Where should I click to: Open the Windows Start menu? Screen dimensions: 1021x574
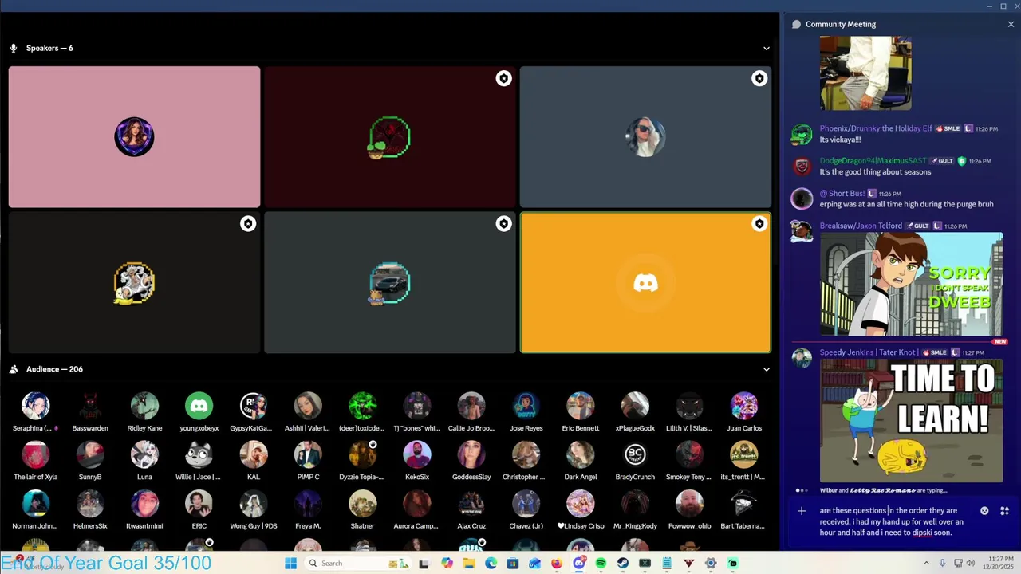[290, 564]
